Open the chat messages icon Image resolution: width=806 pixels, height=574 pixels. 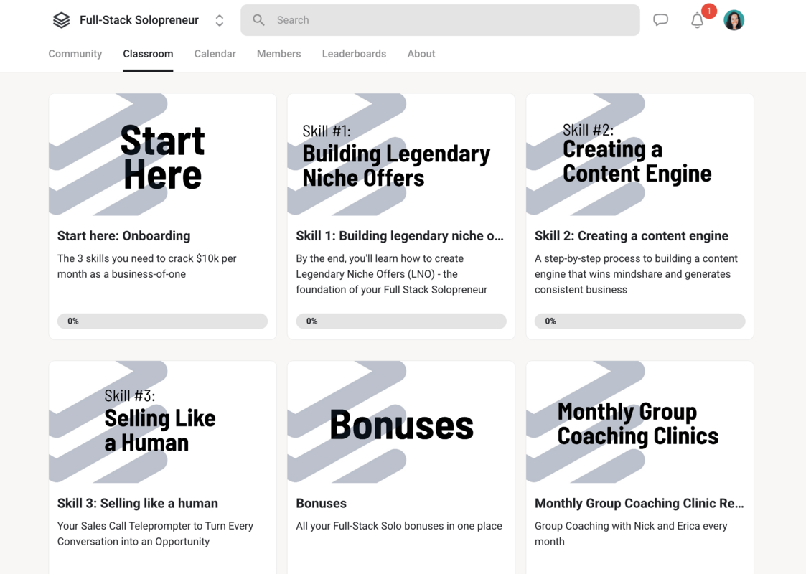coord(660,20)
